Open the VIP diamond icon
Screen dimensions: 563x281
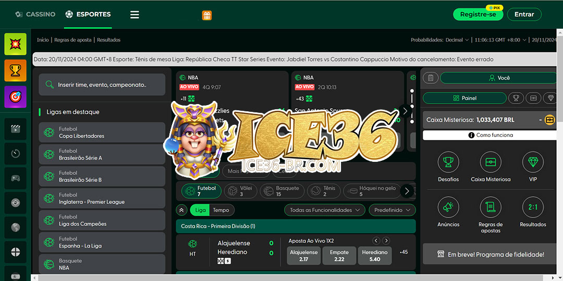click(x=533, y=162)
